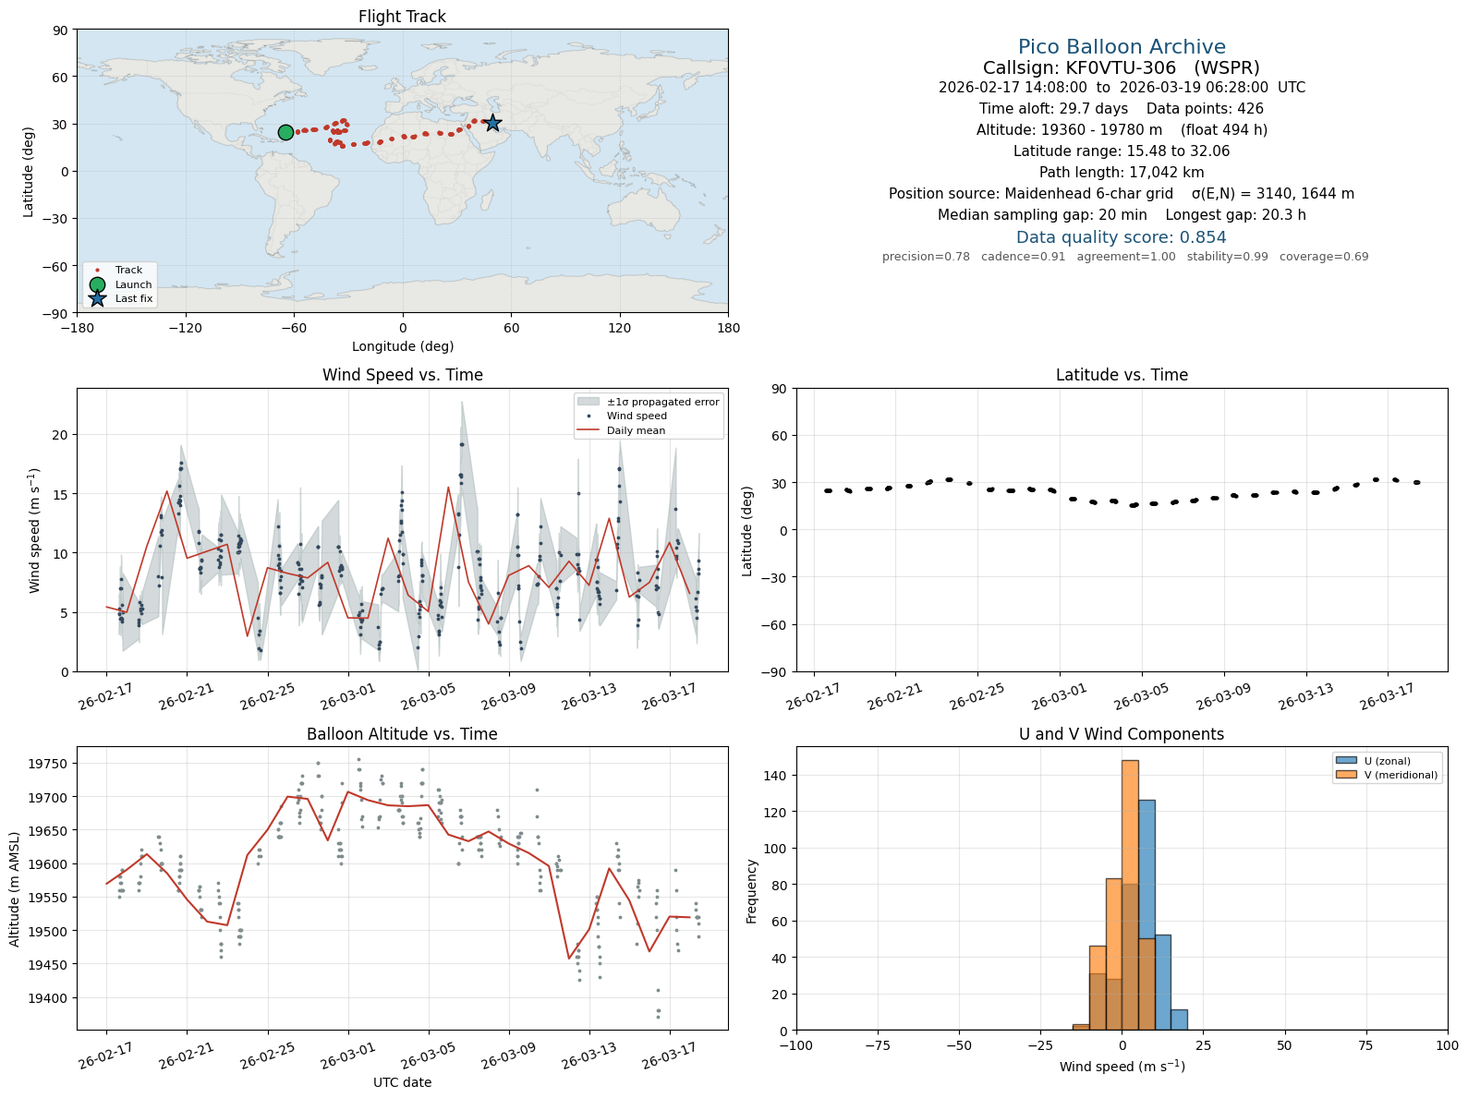Image resolution: width=1468 pixels, height=1098 pixels.
Task: Click the "Balloon Altitude vs. Time" chart title
Action: tap(402, 734)
